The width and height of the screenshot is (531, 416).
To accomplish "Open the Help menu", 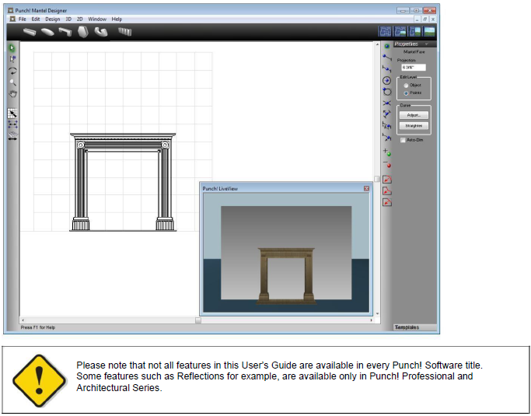I will pyautogui.click(x=117, y=19).
